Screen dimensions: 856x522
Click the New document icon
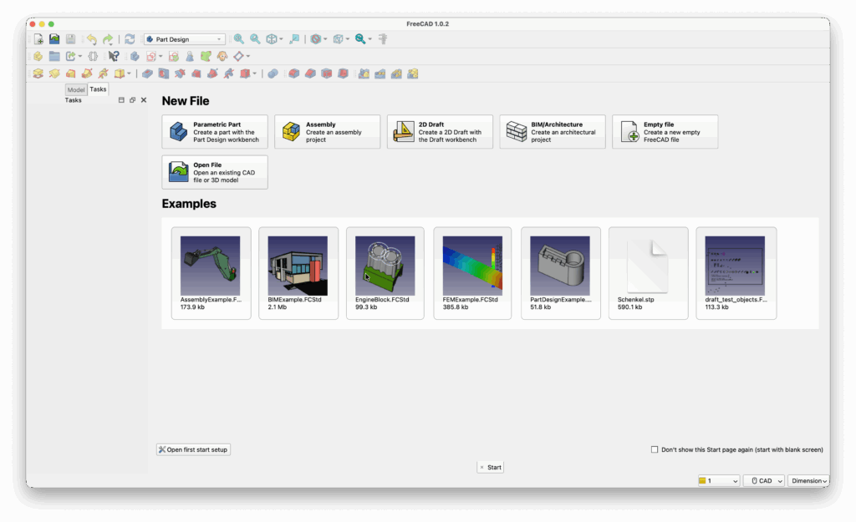38,39
